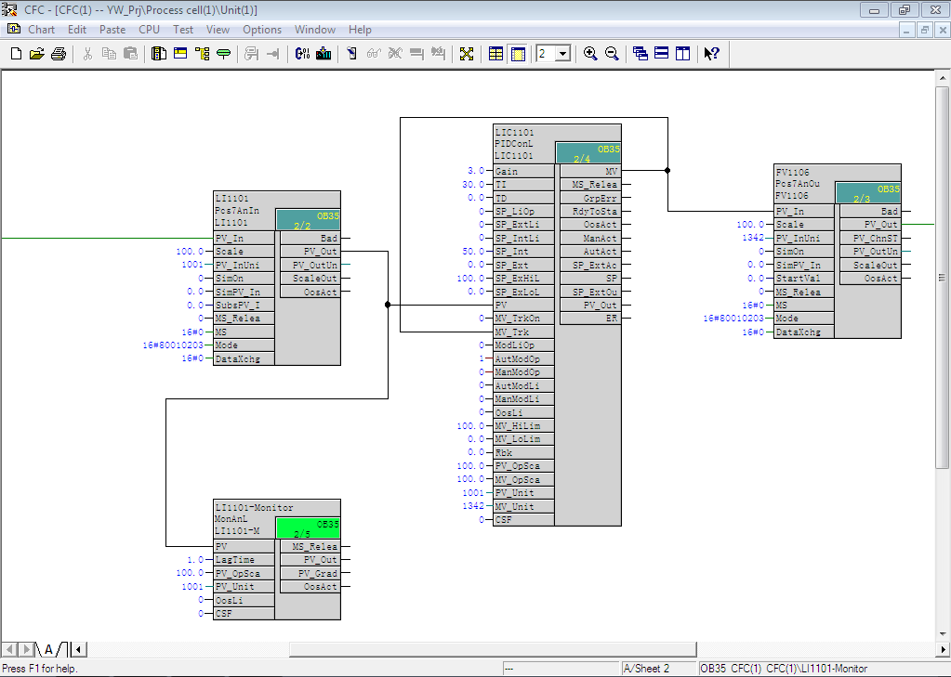
Task: Open a chart with the folder icon
Action: click(x=36, y=54)
